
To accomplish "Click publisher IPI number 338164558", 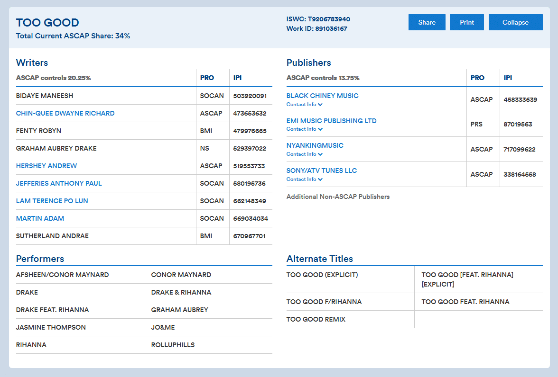I will pos(520,174).
